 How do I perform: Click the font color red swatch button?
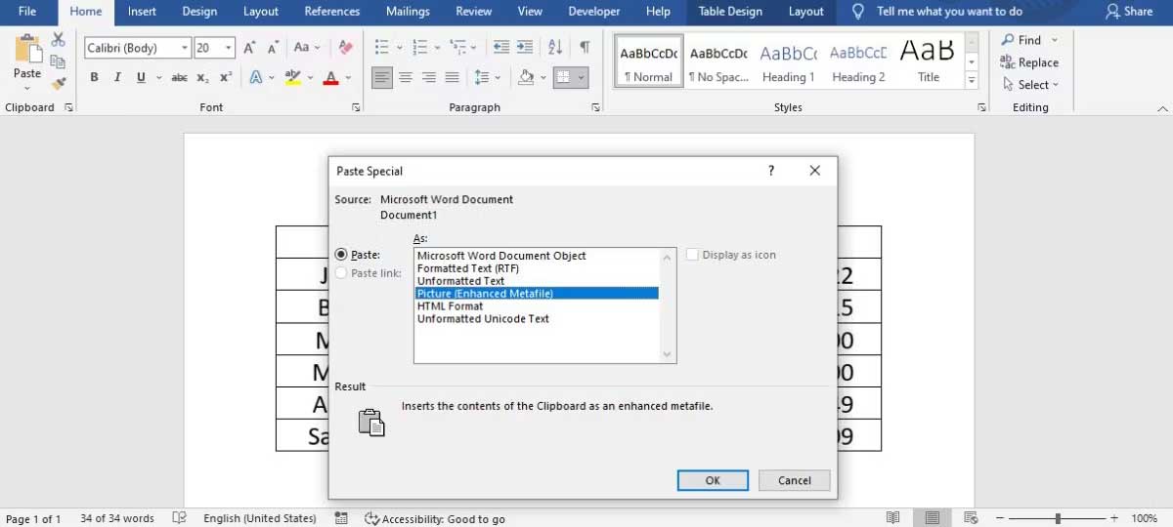(x=330, y=78)
